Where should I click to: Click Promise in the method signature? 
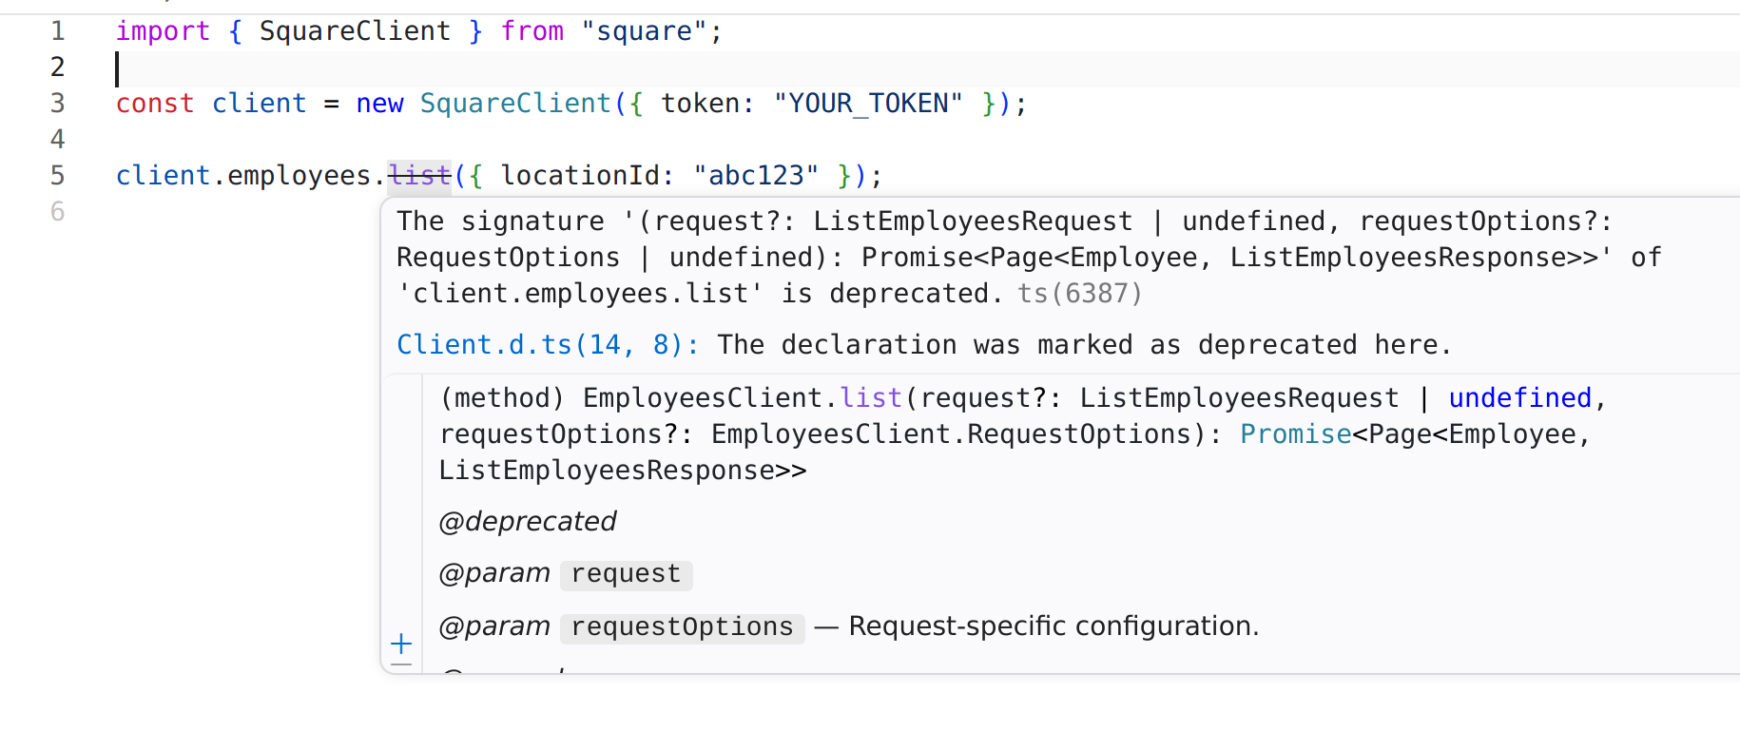[1296, 434]
